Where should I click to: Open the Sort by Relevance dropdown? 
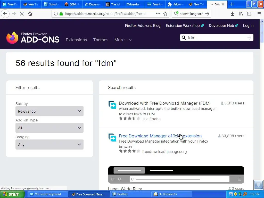(x=49, y=111)
